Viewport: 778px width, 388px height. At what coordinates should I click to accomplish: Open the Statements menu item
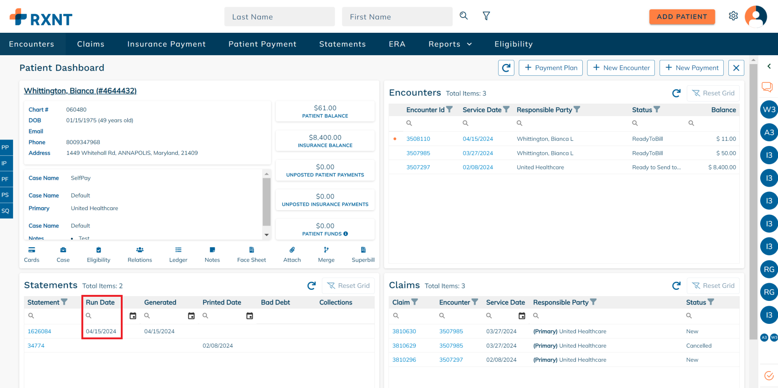click(x=342, y=44)
